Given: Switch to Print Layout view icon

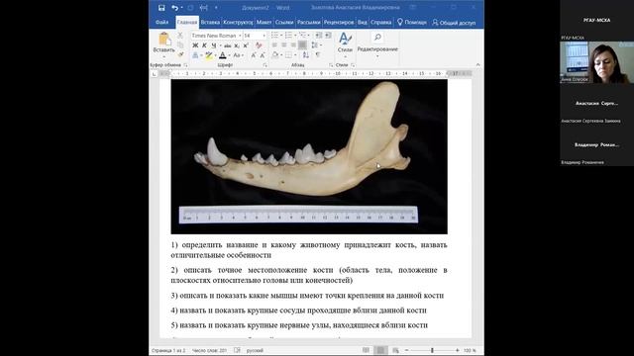Looking at the screenshot, I should pyautogui.click(x=380, y=350).
